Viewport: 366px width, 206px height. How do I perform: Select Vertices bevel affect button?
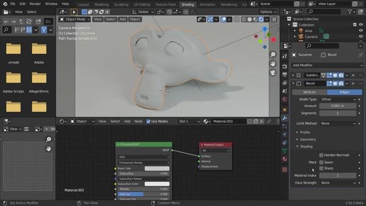click(309, 92)
